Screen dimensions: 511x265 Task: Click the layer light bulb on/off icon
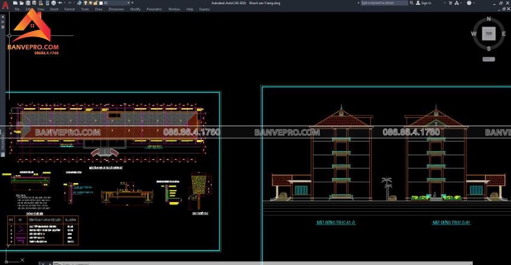[86, 3]
